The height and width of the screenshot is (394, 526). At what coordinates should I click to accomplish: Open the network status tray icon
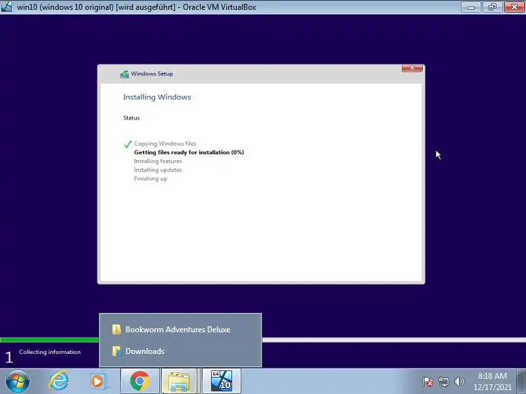[x=444, y=382]
